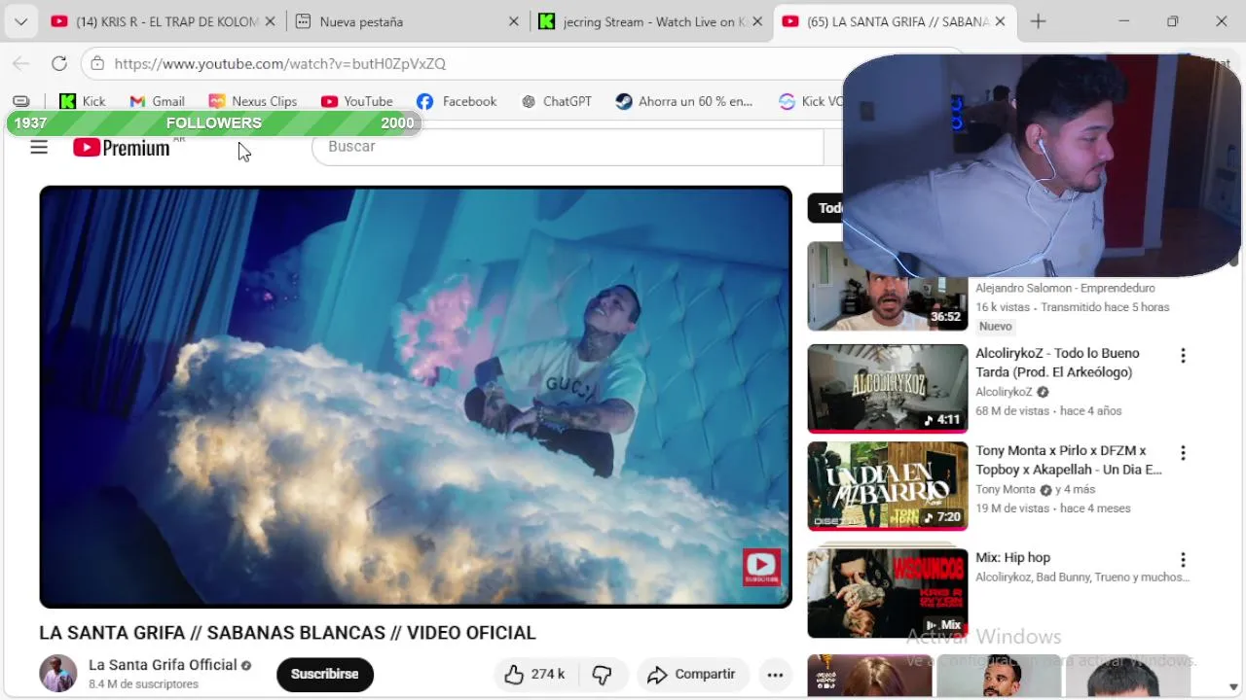
Task: Open Alejandro Salomon 36:52 video thumbnail
Action: [x=888, y=302]
